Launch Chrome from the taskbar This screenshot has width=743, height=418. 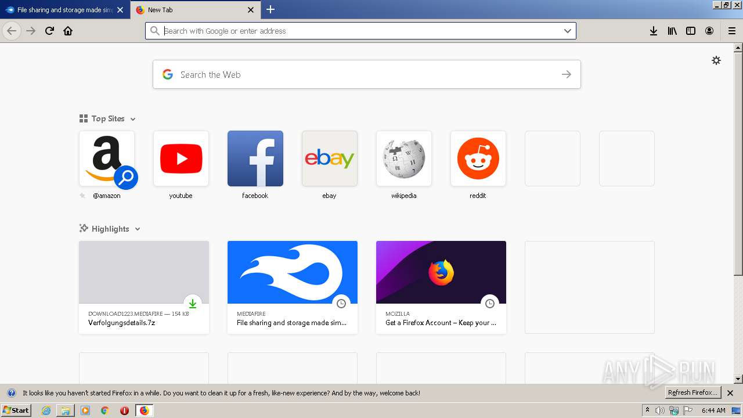point(104,410)
